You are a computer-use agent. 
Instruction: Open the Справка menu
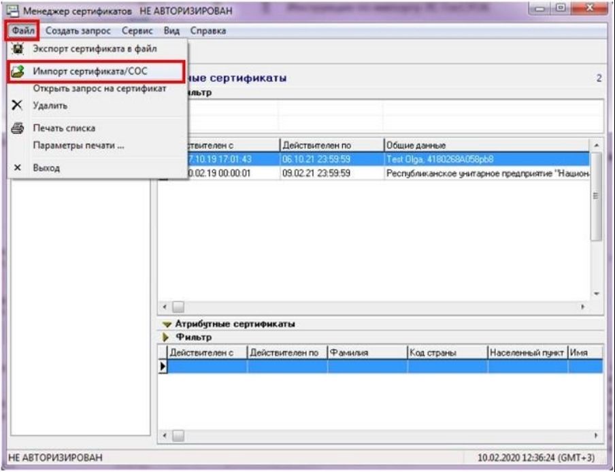pos(207,31)
